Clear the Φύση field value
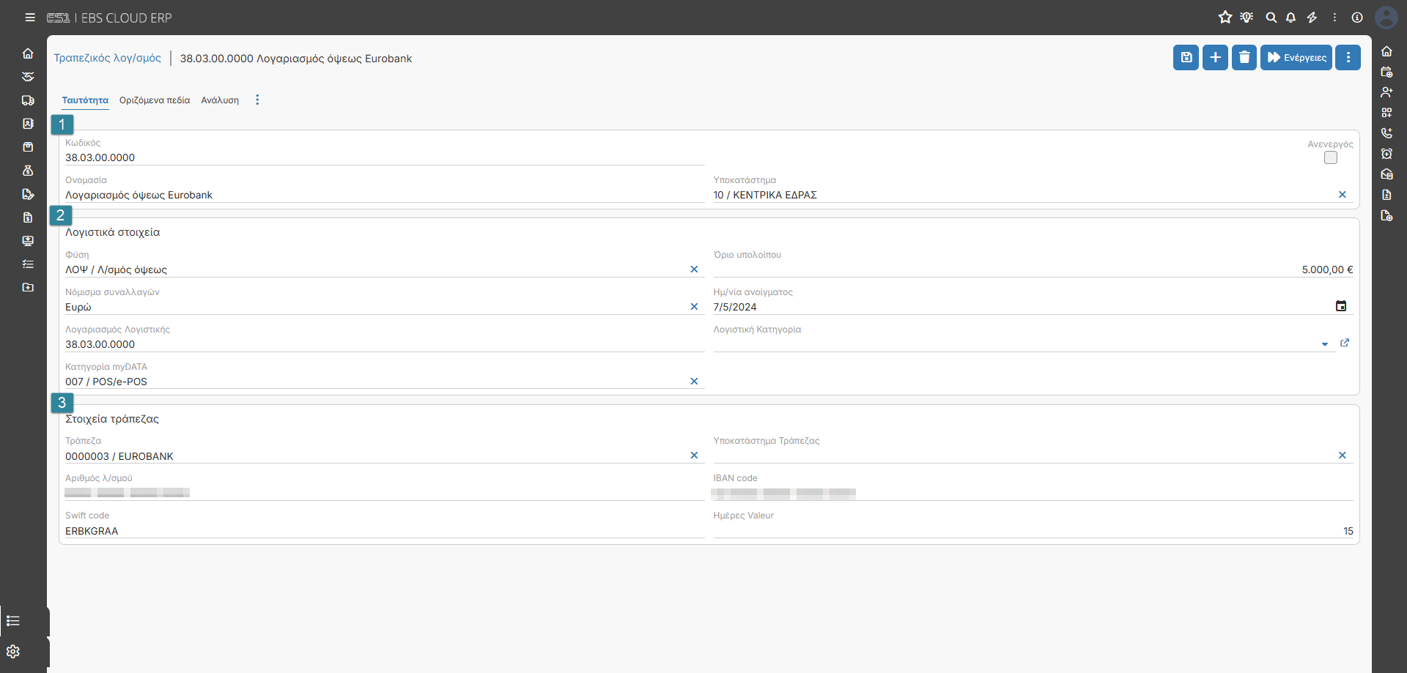This screenshot has width=1407, height=673. tap(694, 269)
